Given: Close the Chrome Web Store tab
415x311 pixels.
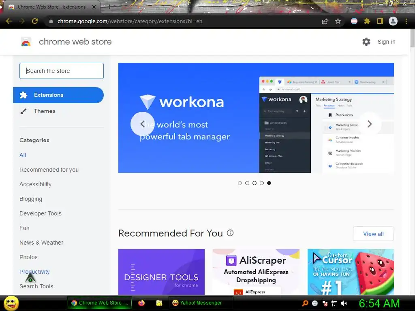Looking at the screenshot, I should (94, 7).
